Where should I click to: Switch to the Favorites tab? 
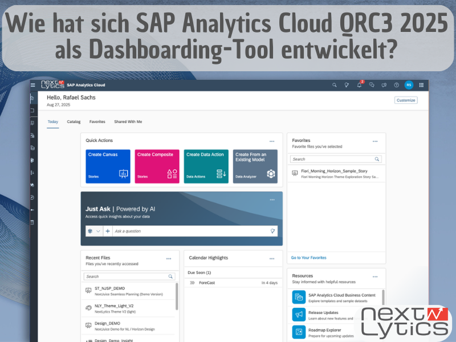(97, 121)
